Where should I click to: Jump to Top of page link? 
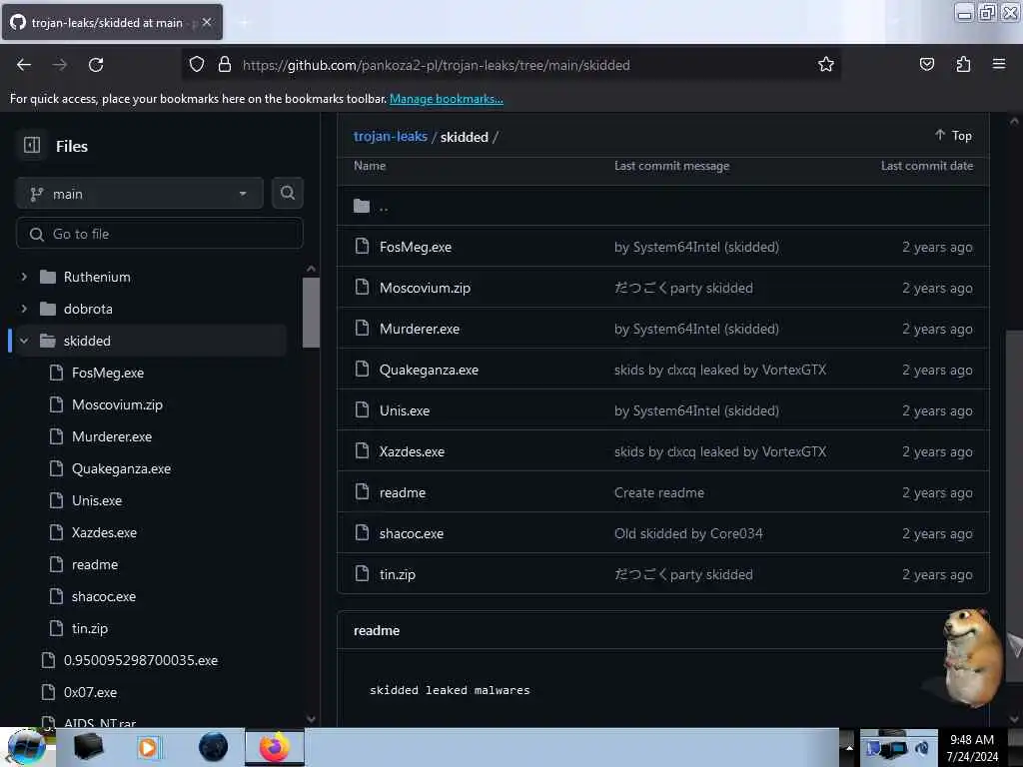(953, 135)
